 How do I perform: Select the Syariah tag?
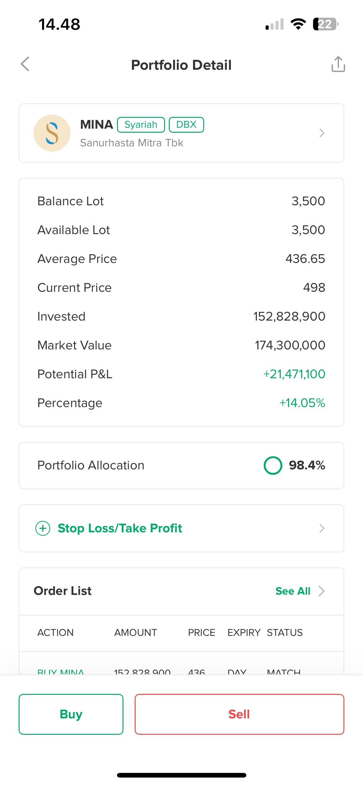click(x=141, y=125)
